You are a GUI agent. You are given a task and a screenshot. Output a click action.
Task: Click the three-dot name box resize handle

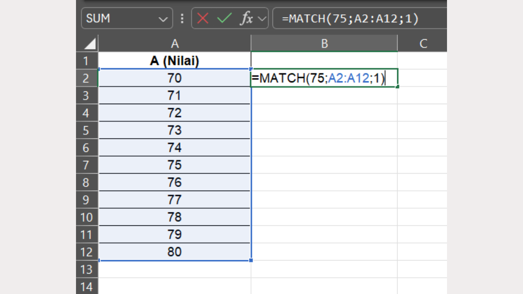point(182,18)
